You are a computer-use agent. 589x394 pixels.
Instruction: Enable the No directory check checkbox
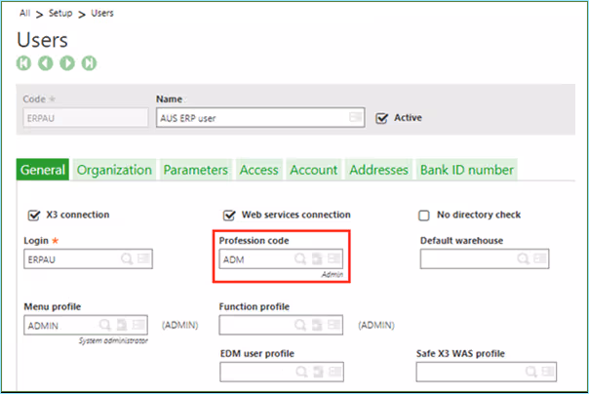[x=424, y=215]
